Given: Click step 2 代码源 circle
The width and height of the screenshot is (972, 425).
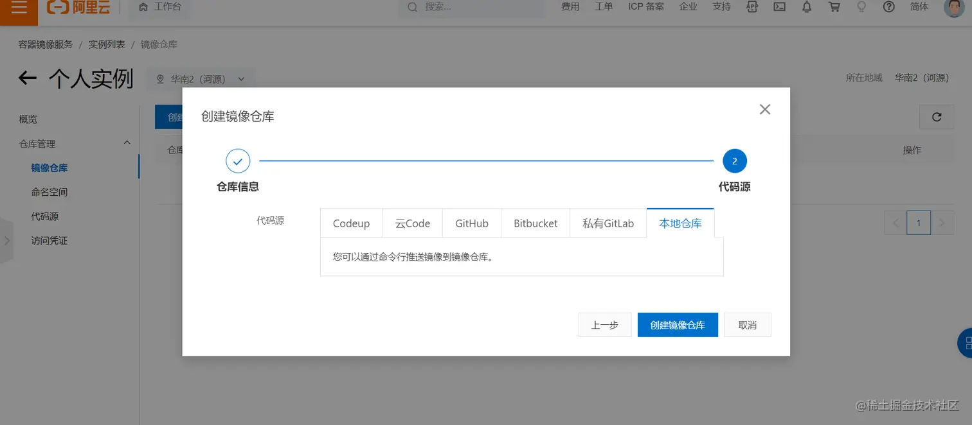Looking at the screenshot, I should click(x=734, y=161).
